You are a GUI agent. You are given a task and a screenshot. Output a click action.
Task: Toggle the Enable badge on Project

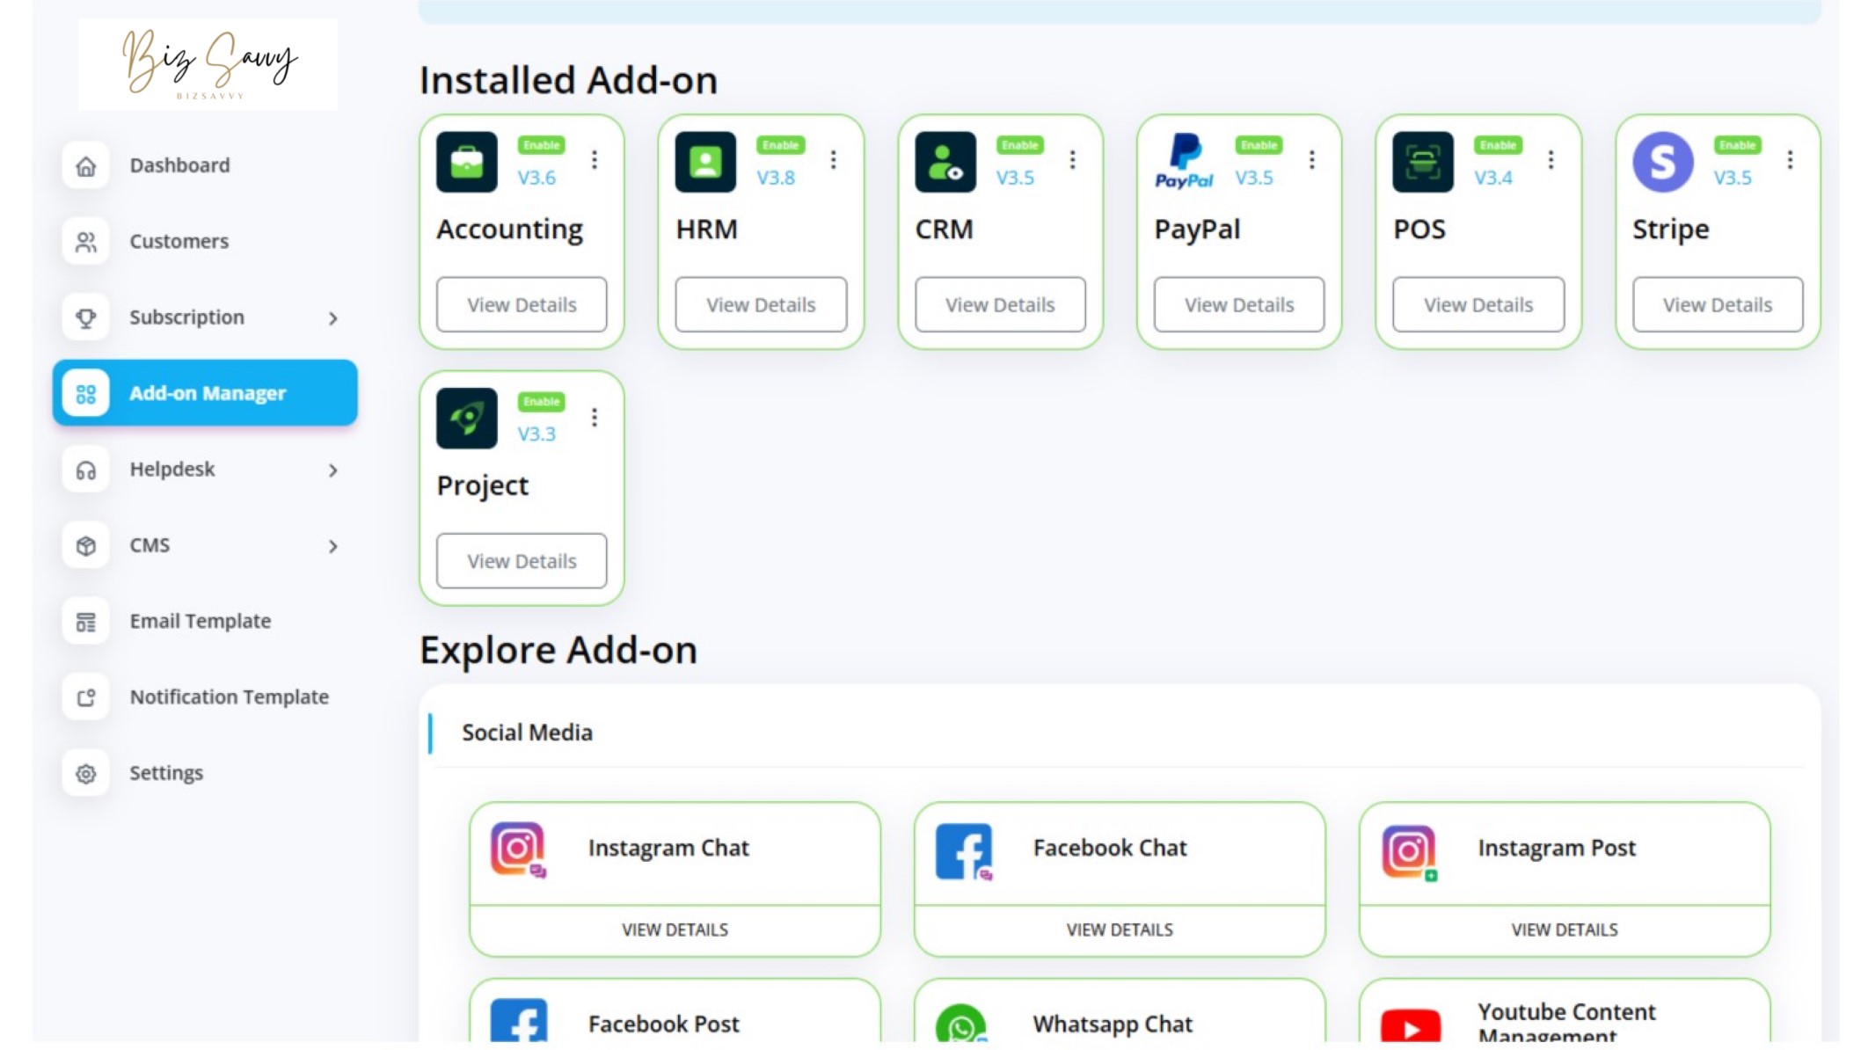coord(541,402)
